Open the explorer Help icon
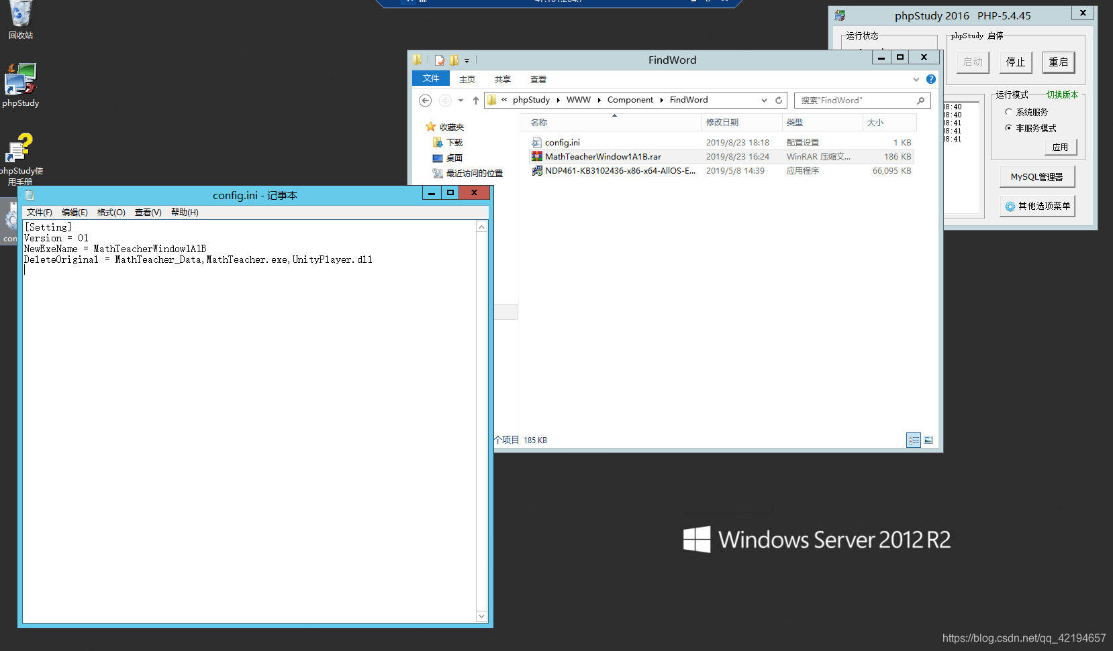The image size is (1113, 651). [x=930, y=79]
